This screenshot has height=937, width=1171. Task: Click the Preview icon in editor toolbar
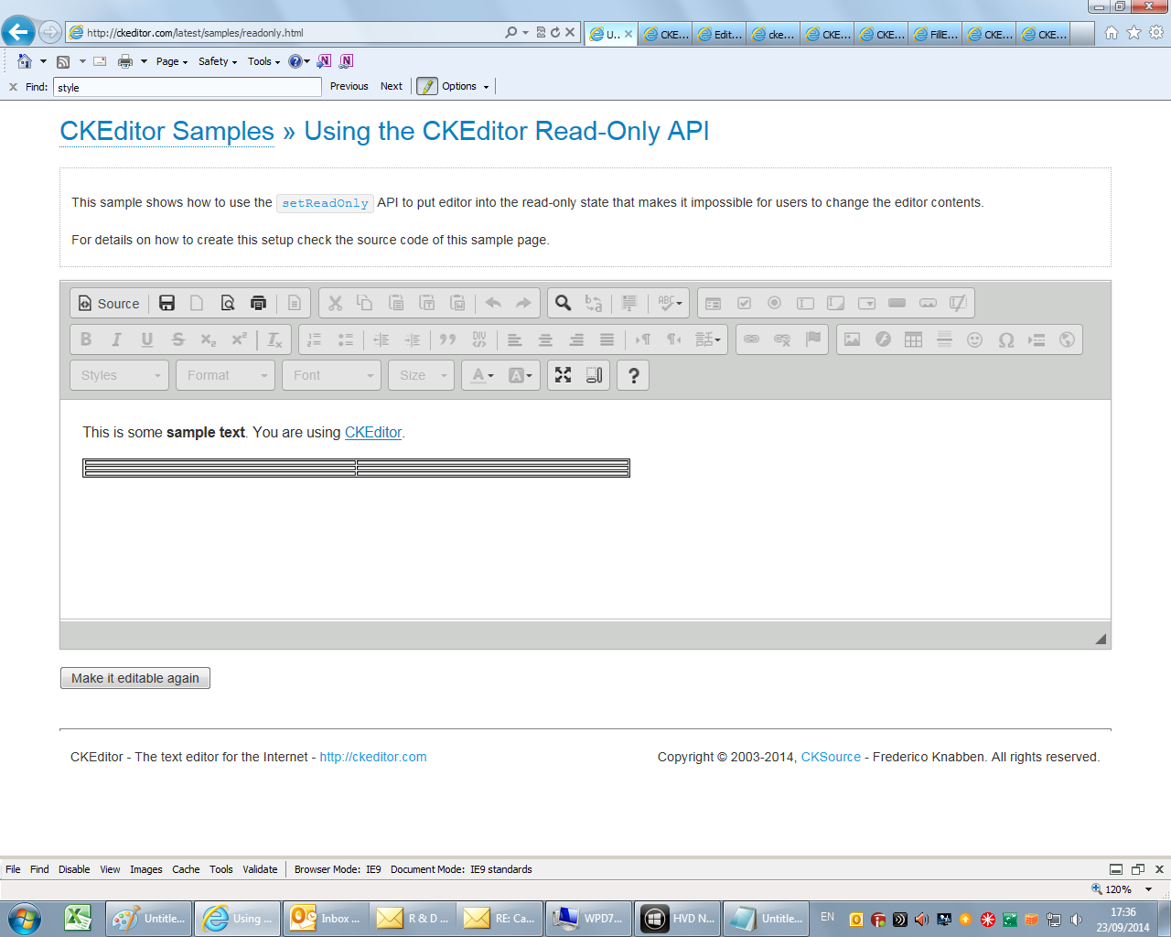[228, 304]
